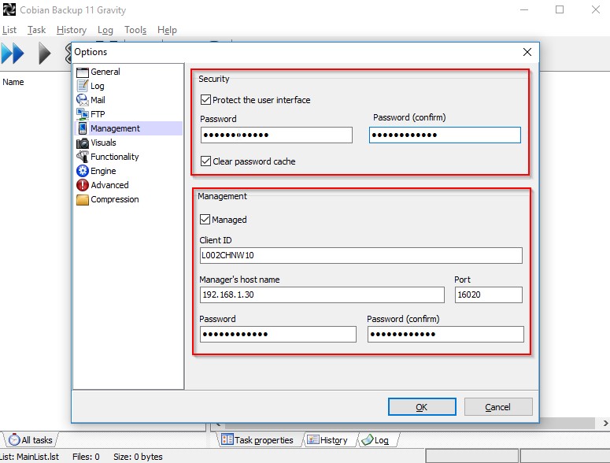The height and width of the screenshot is (463, 610).
Task: Disable the Managed checkbox
Action: point(206,220)
